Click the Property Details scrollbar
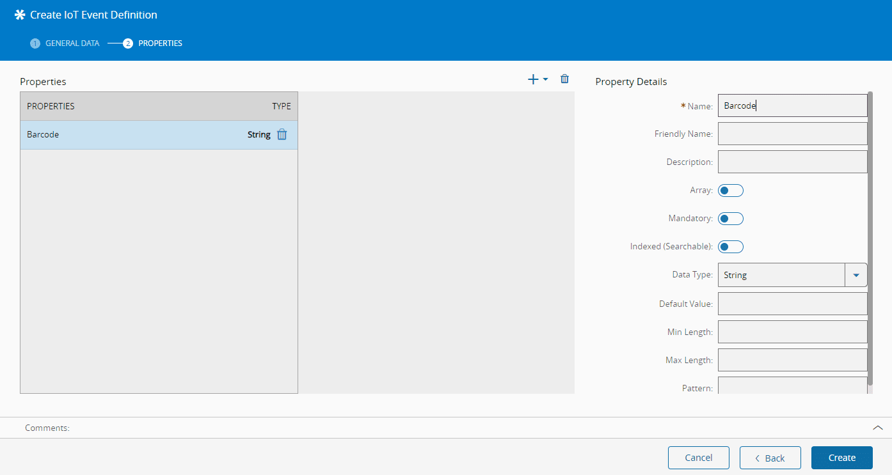The height and width of the screenshot is (475, 892). 870,237
